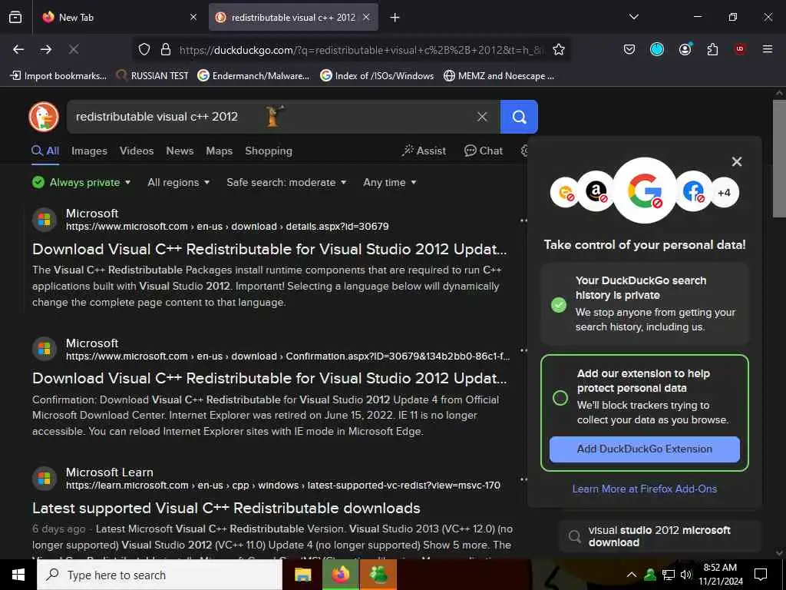Open the All regions dropdown
Image resolution: width=786 pixels, height=590 pixels.
(x=178, y=183)
